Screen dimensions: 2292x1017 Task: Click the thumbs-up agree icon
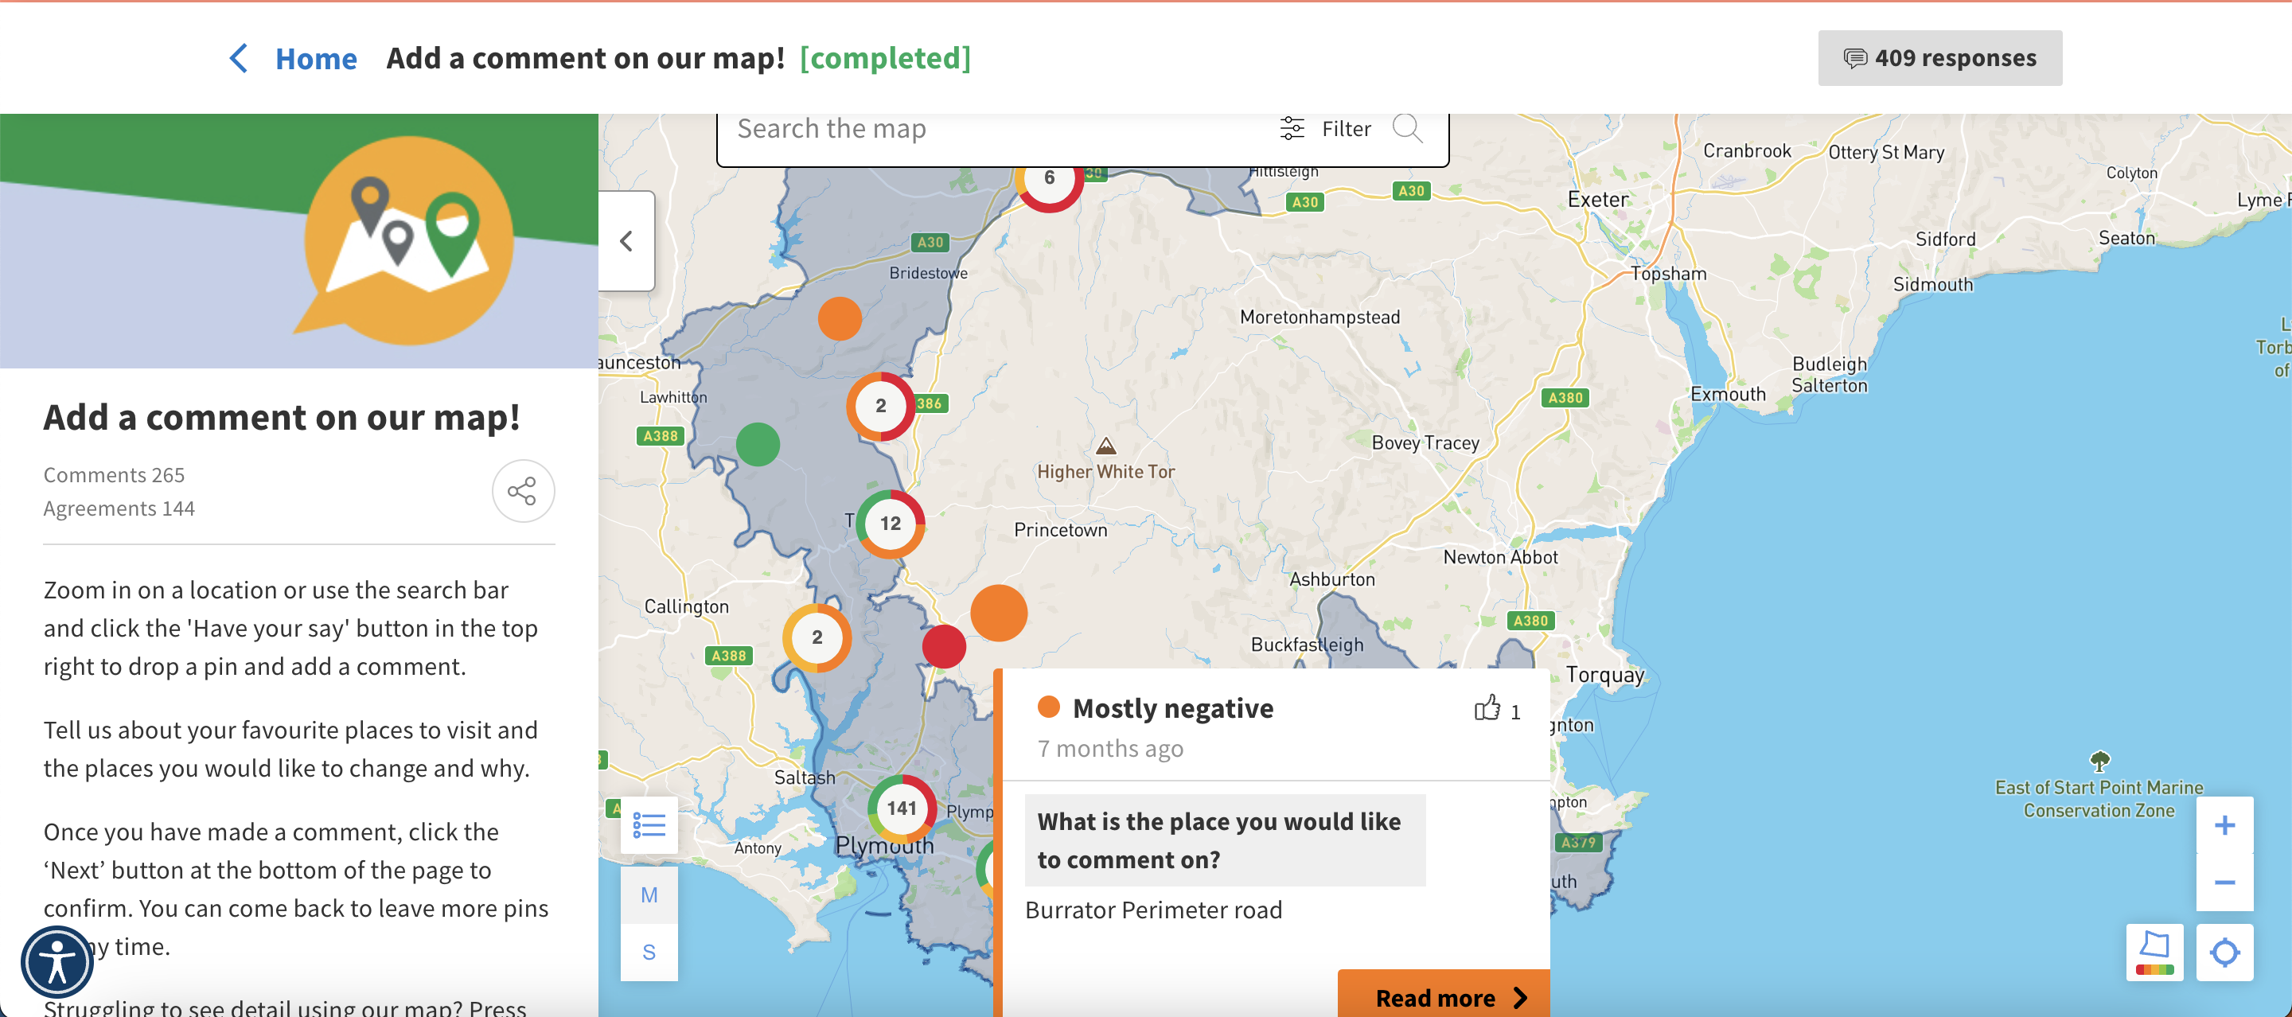pyautogui.click(x=1486, y=709)
